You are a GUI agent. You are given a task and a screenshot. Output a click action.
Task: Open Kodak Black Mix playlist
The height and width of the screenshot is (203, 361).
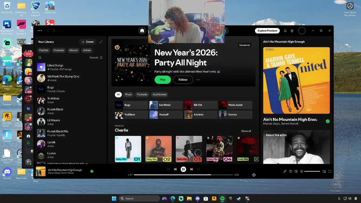pyautogui.click(x=70, y=133)
